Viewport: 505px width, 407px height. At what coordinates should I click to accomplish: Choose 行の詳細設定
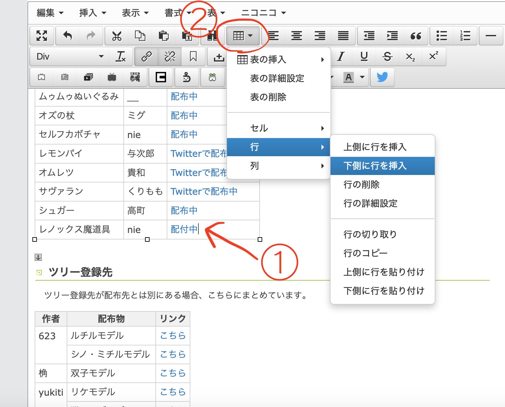[x=383, y=203]
